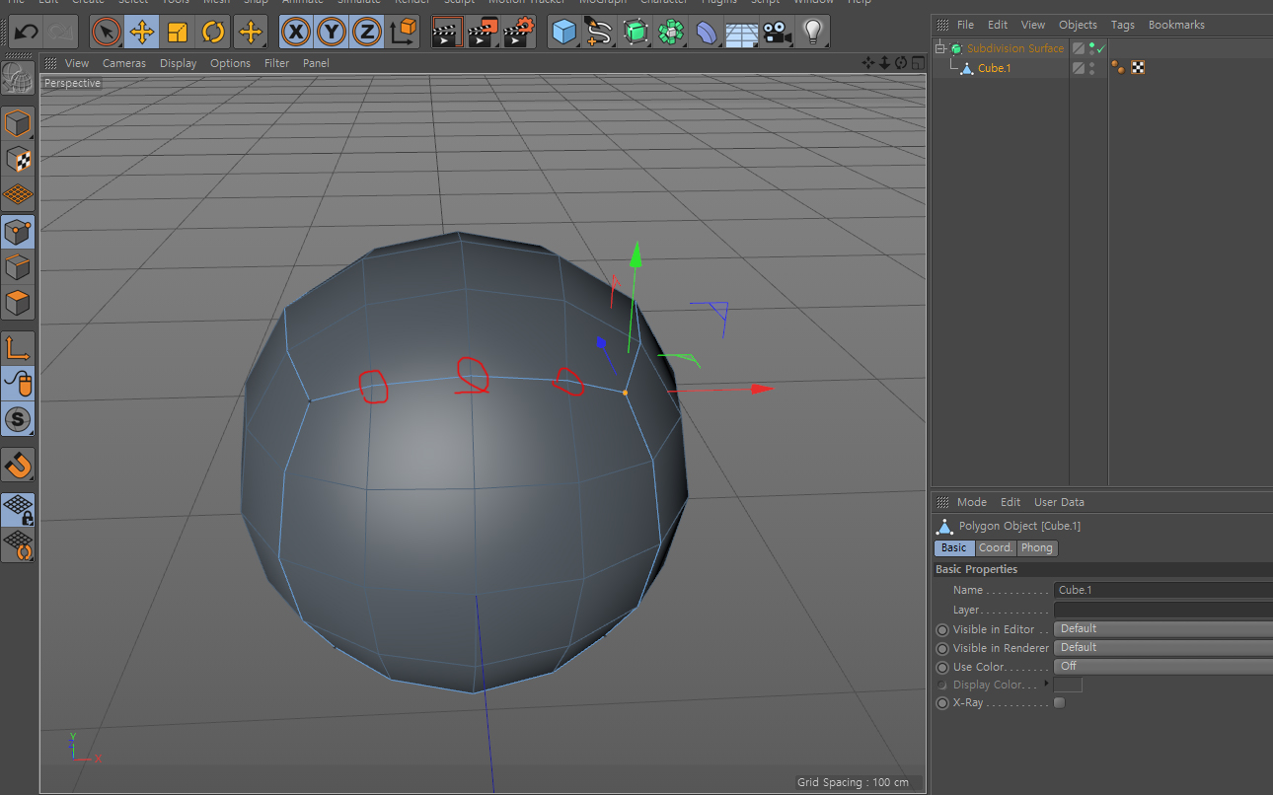Open Object Manager File menu

click(965, 25)
